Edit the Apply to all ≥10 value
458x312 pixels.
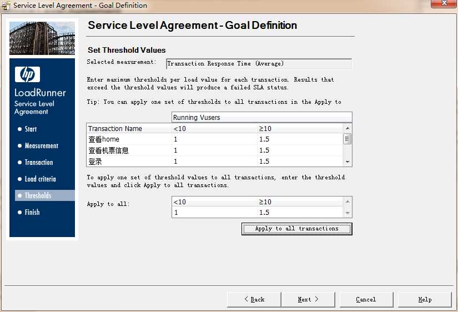point(300,213)
